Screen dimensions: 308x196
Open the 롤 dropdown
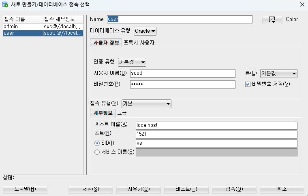(278, 74)
